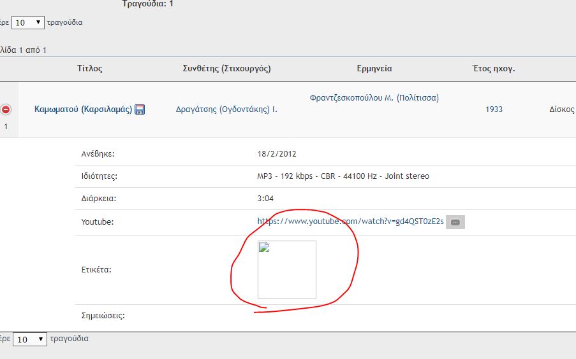Screen dimensions: 576x359
Task: Open performer Φραντζεσκοπούλου Μ. (Πολίτισσα) link
Action: click(374, 98)
